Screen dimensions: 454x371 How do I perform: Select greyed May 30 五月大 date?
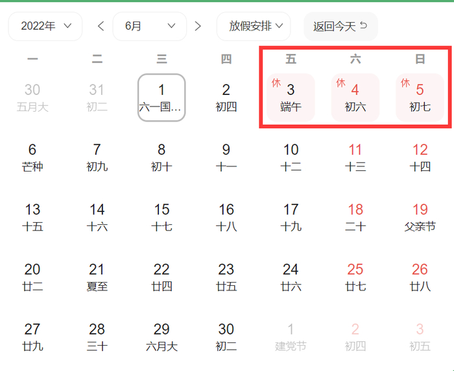pyautogui.click(x=32, y=97)
